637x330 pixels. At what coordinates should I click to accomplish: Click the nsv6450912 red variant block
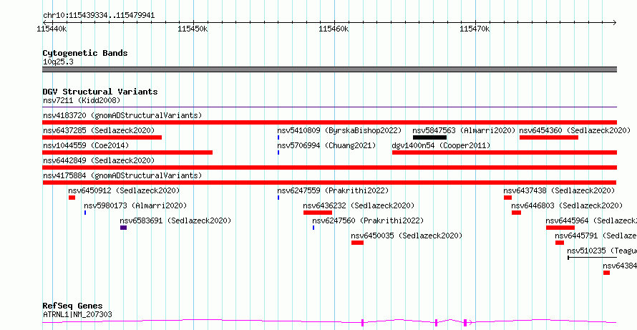(x=72, y=198)
